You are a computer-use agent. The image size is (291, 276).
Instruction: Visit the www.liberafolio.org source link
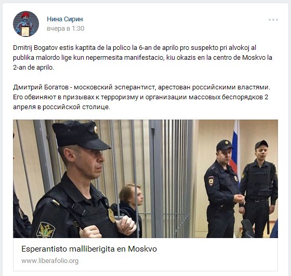click(x=50, y=260)
